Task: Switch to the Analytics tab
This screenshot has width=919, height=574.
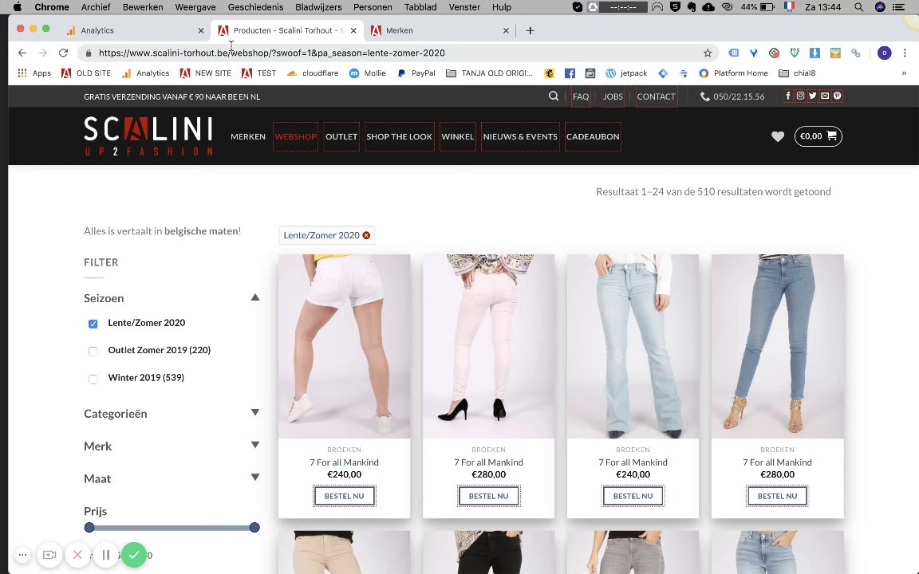Action: (135, 30)
